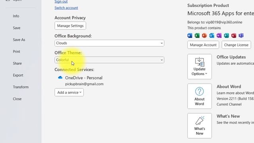
Task: Open the Office Theme dropdown showing Colorful
Action: click(110, 60)
